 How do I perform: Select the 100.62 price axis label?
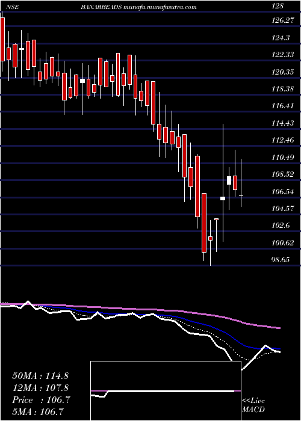[x=282, y=243]
